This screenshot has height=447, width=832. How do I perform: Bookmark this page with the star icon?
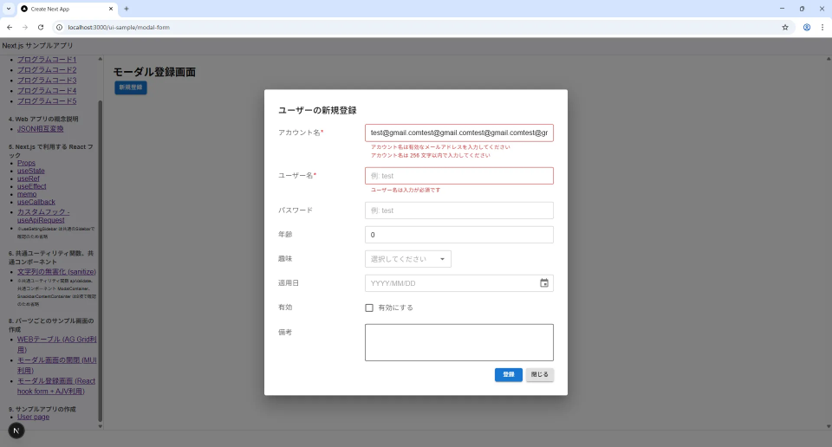(785, 27)
